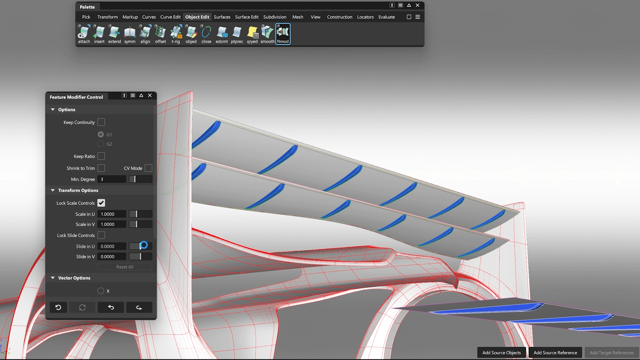This screenshot has width=640, height=360.
Task: Collapse the Transform Options section
Action: [53, 190]
